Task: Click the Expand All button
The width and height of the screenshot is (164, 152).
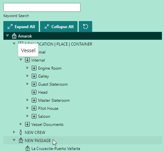Action: 21,26
